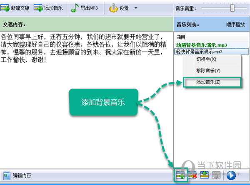Play music with the blue play button
The image size is (250, 185).
(x=231, y=175)
